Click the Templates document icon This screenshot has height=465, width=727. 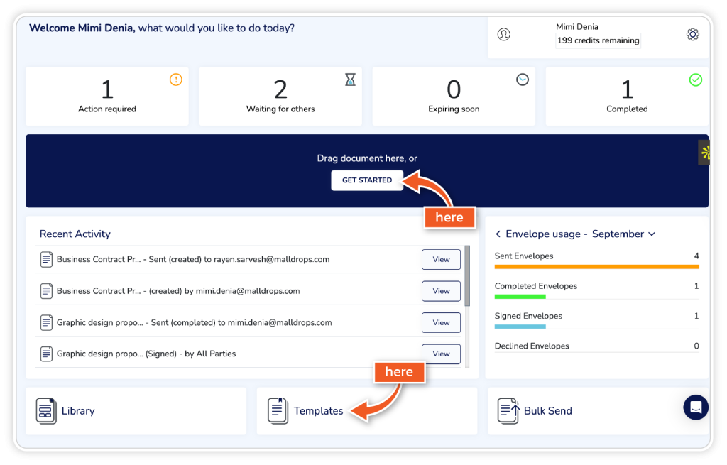pos(278,411)
